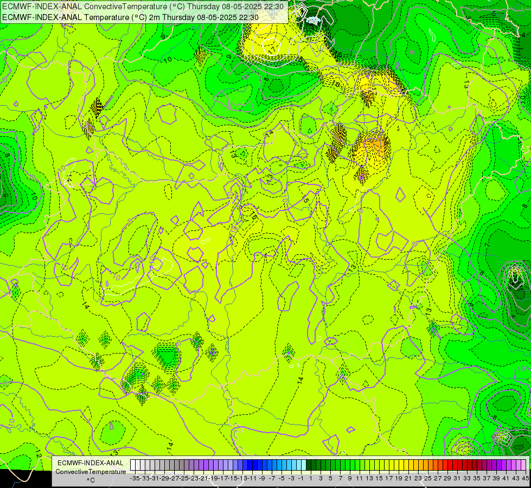Viewport: 531px width, 488px height.
Task: Click the 45 legend scale value
Action: [525, 479]
